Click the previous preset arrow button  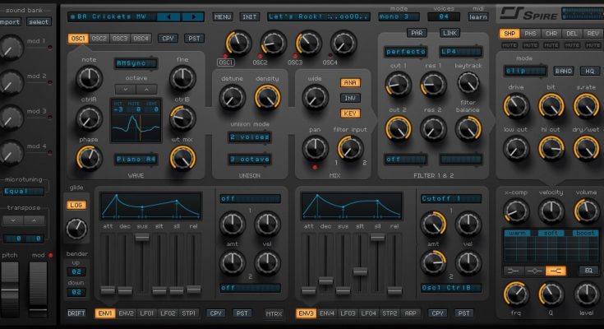point(169,16)
